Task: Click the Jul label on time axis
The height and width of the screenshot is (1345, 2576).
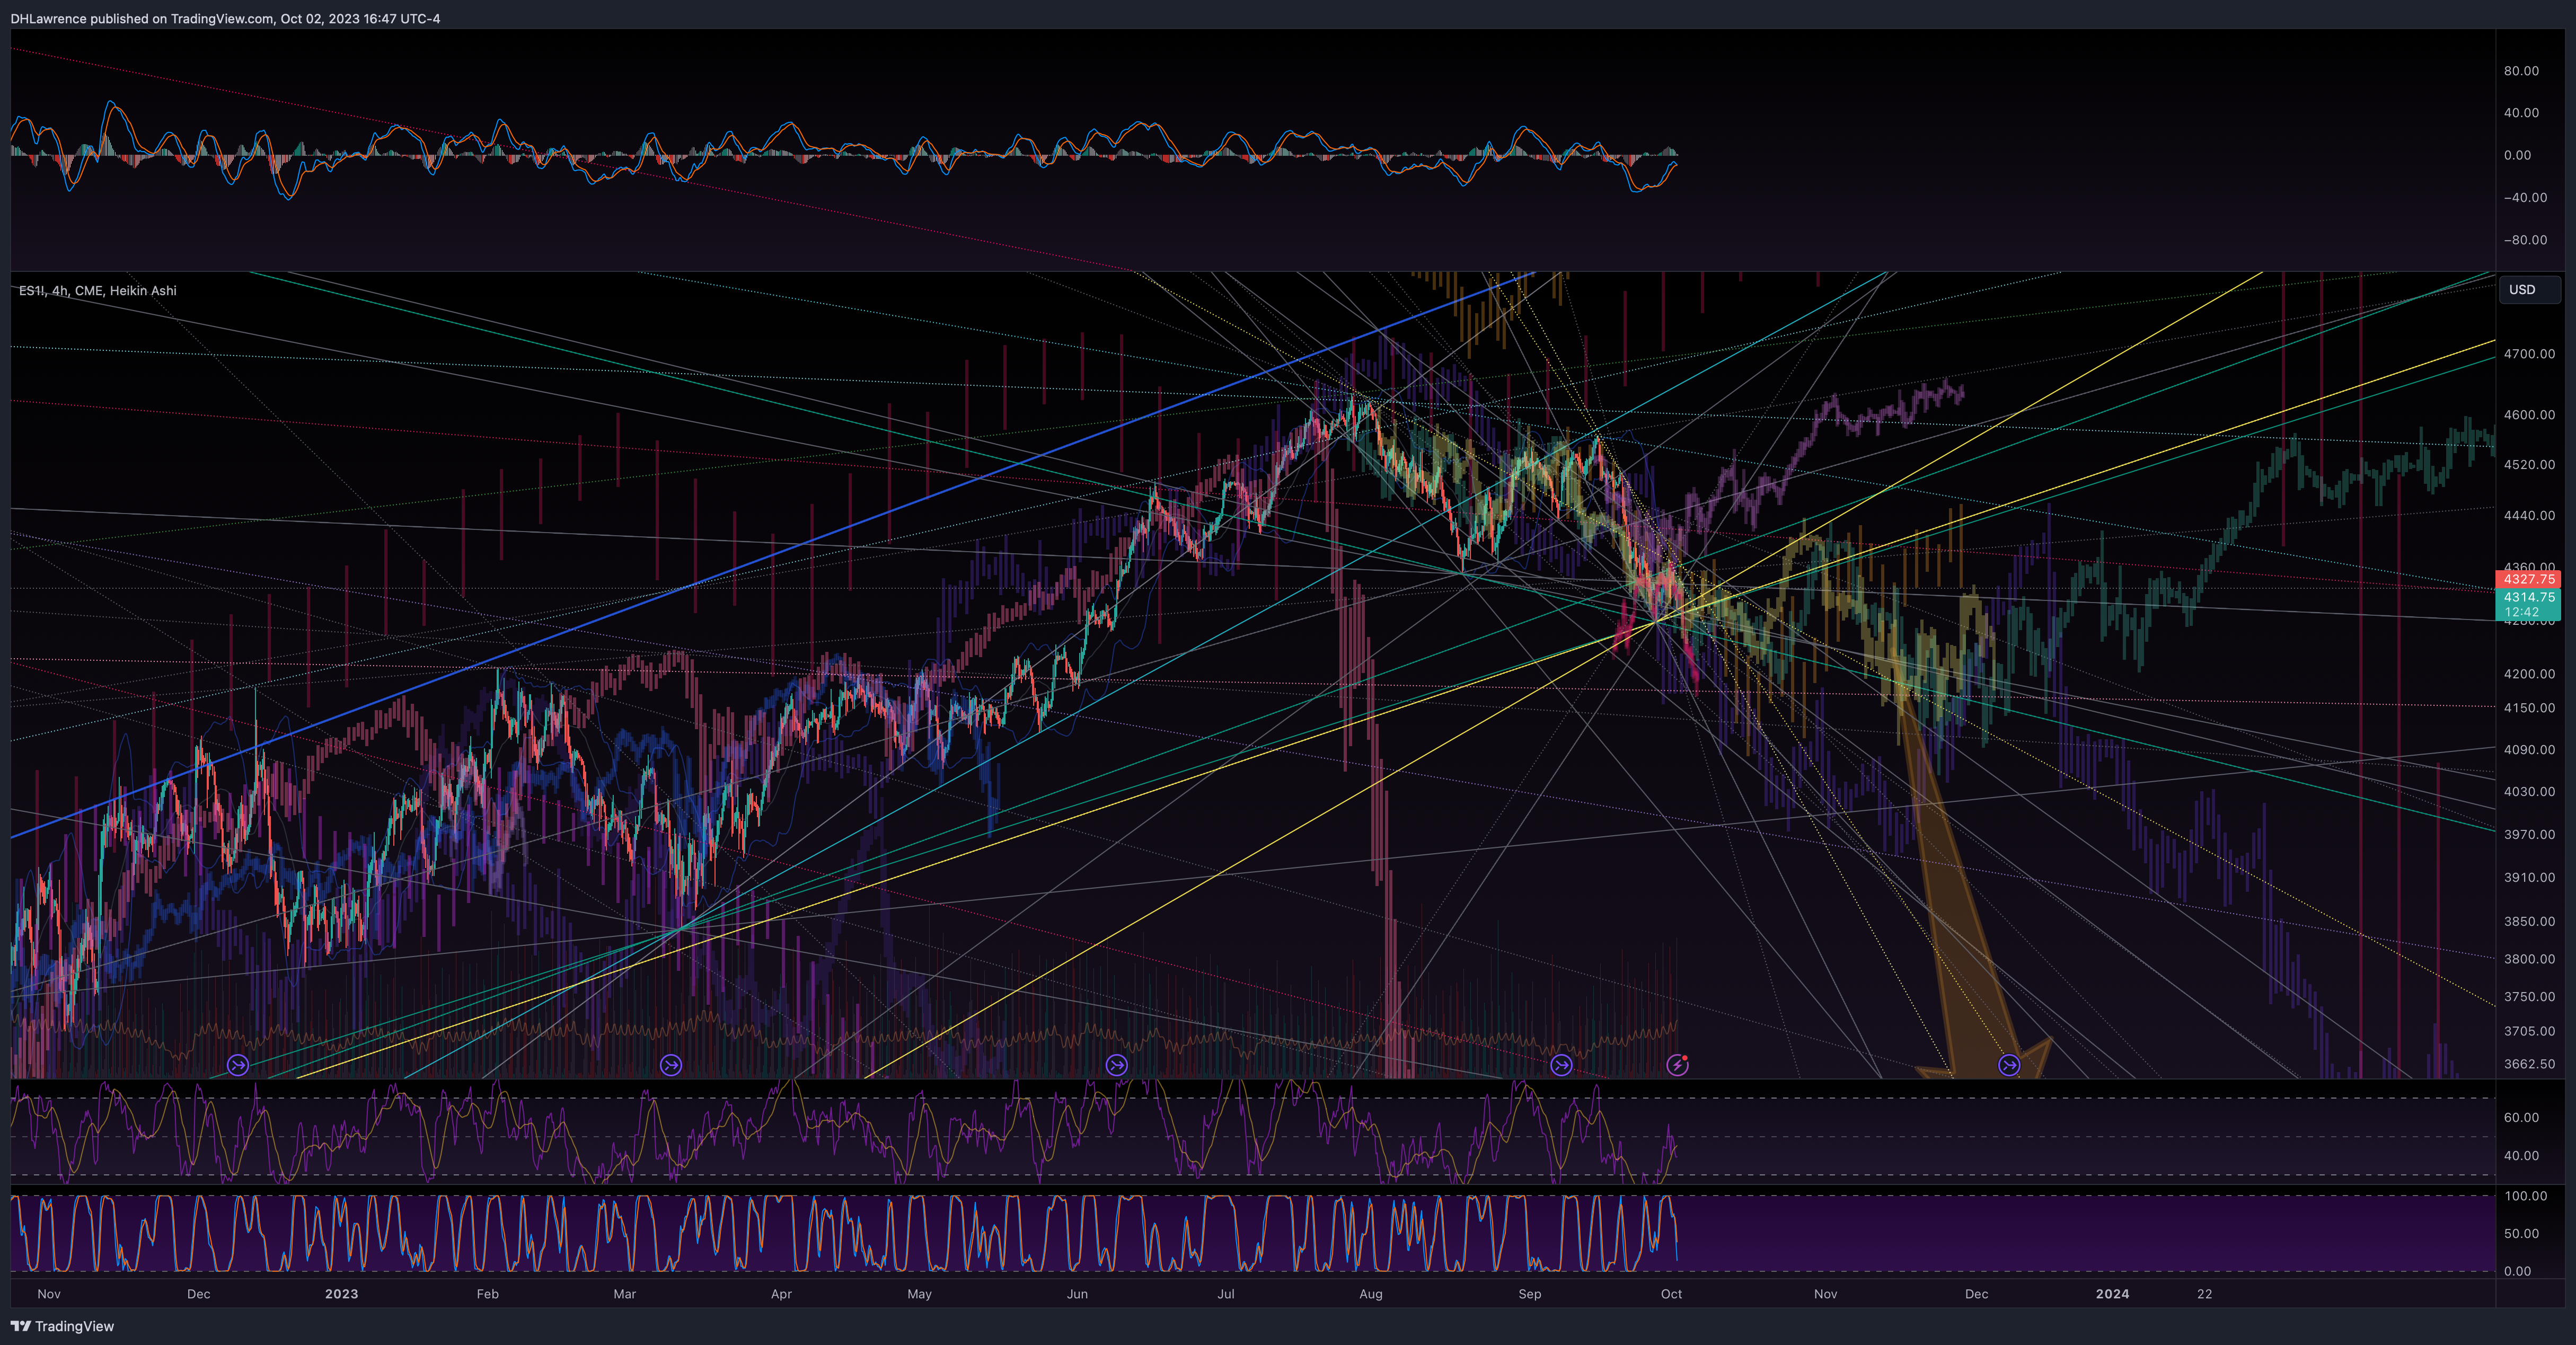Action: [1226, 1294]
